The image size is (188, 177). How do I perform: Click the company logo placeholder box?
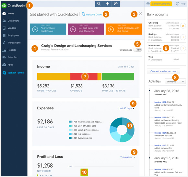click(x=34, y=48)
